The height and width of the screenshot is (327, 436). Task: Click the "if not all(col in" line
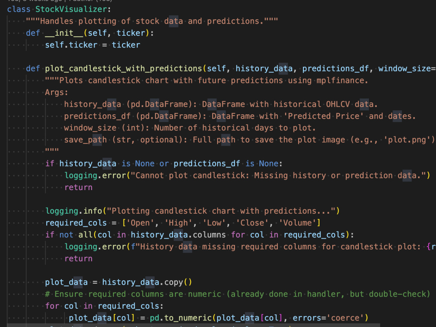pyautogui.click(x=200, y=235)
